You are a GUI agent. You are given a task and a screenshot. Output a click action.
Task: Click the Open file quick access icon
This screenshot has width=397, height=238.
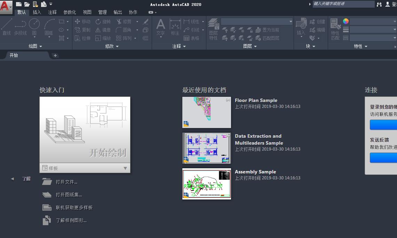27,4
